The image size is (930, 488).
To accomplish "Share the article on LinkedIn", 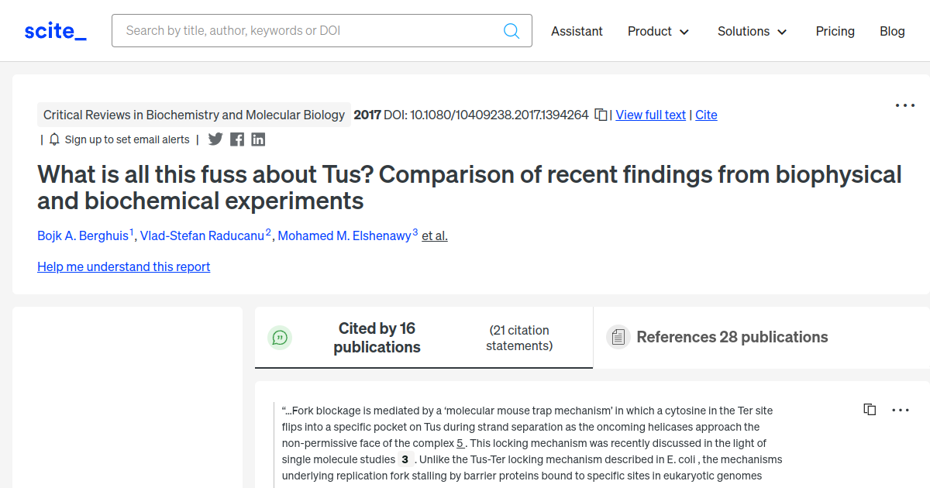I will pos(258,139).
